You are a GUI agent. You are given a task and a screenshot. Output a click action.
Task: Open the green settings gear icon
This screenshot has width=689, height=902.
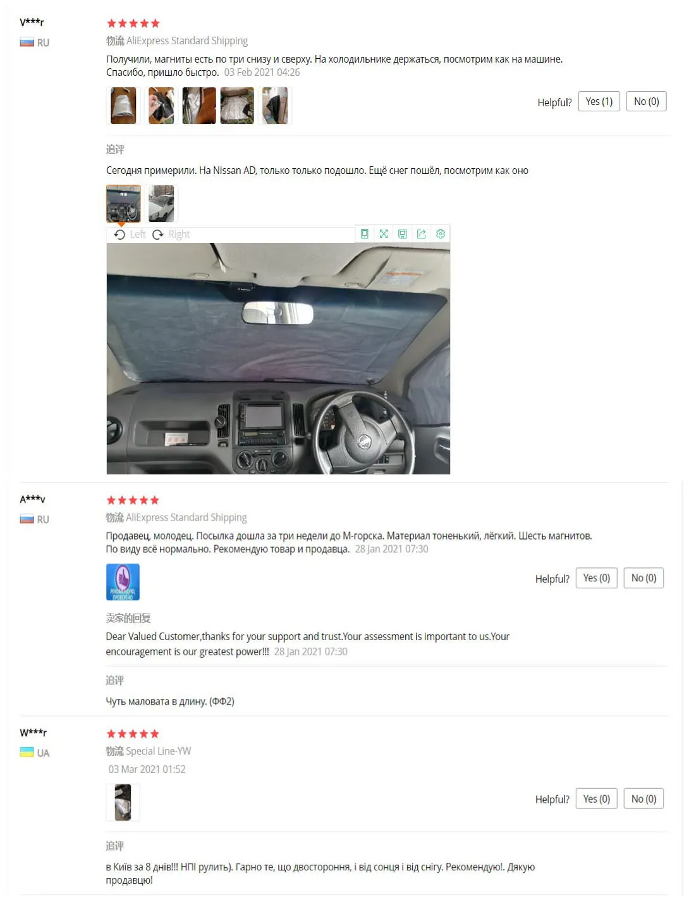pyautogui.click(x=441, y=234)
